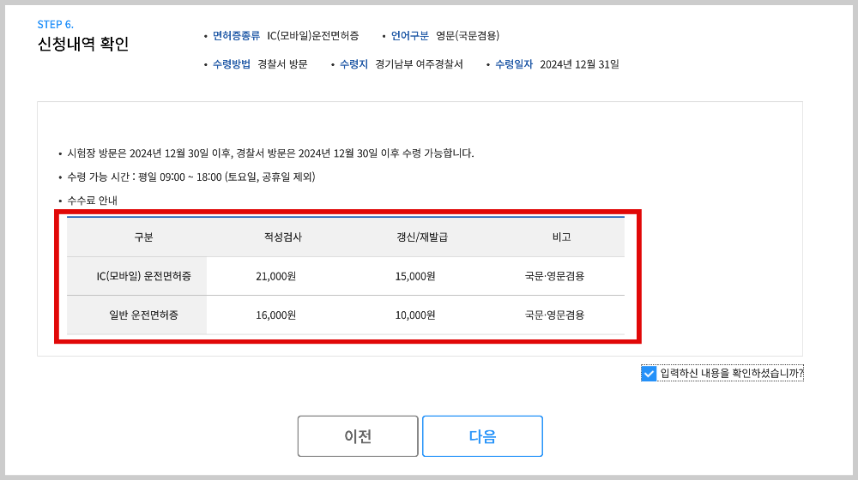Click the 2024년 12월 31일 date value

[x=579, y=64]
